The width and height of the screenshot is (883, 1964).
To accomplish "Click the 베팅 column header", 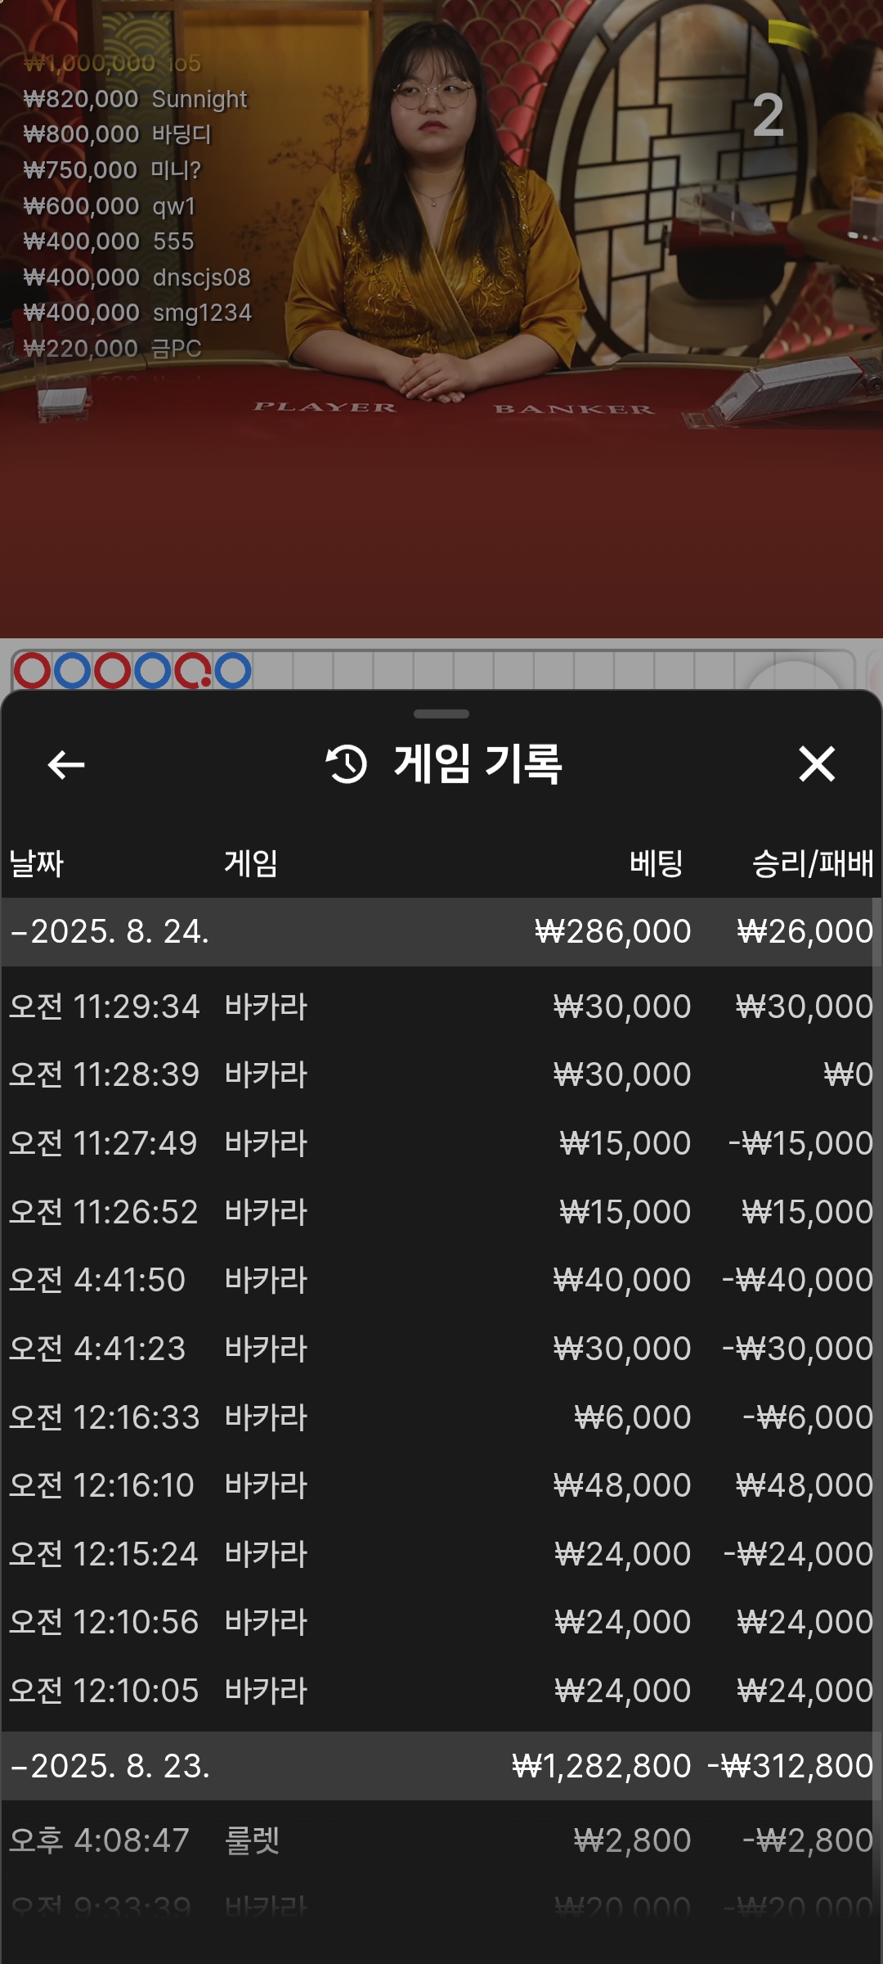I will point(656,863).
